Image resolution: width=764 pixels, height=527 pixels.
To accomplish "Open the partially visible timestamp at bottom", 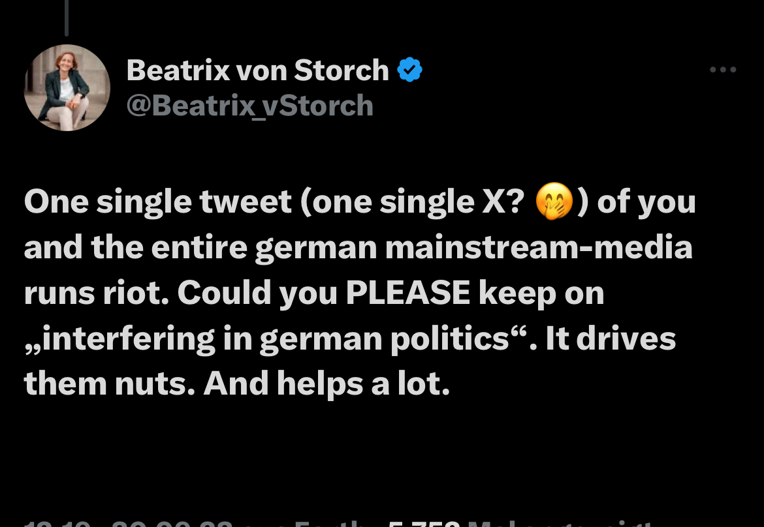I will pos(128,523).
